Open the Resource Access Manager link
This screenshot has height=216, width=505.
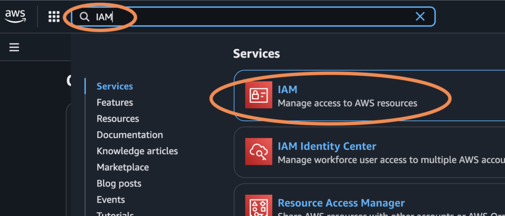[341, 203]
